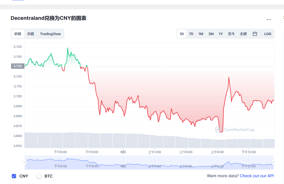The width and height of the screenshot is (284, 184).
Task: Click the 3.650 y-axis label
Action: pos(18,146)
